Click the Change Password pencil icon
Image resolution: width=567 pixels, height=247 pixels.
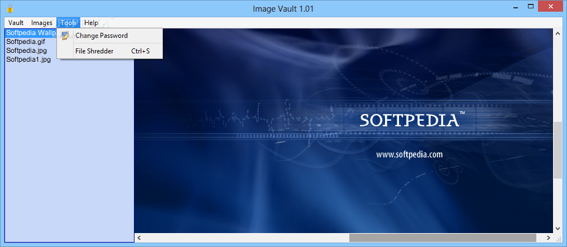[65, 36]
